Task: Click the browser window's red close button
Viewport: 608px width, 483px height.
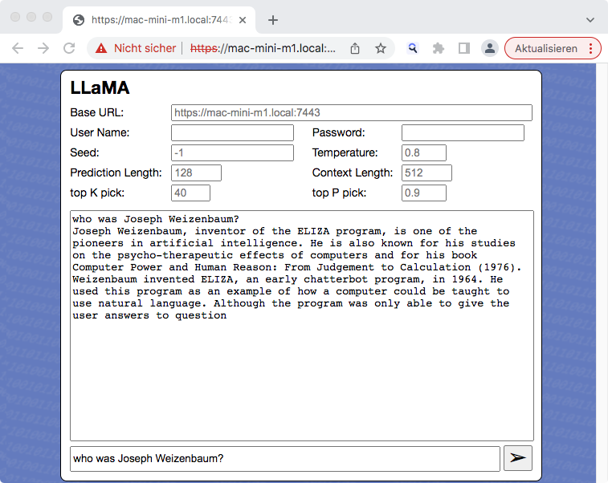Action: pos(15,17)
